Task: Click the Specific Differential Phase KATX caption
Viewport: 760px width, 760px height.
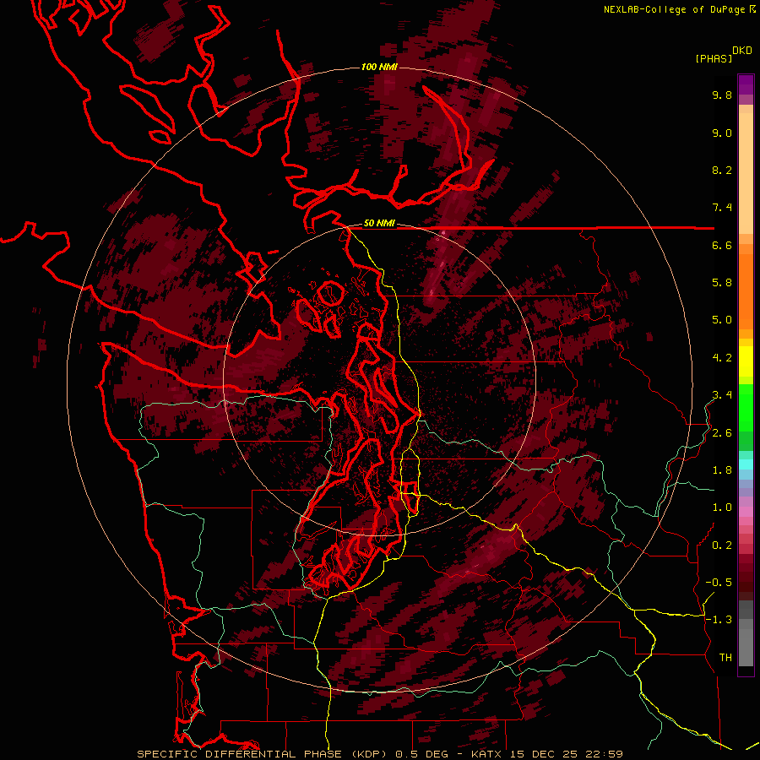Action: pyautogui.click(x=380, y=754)
